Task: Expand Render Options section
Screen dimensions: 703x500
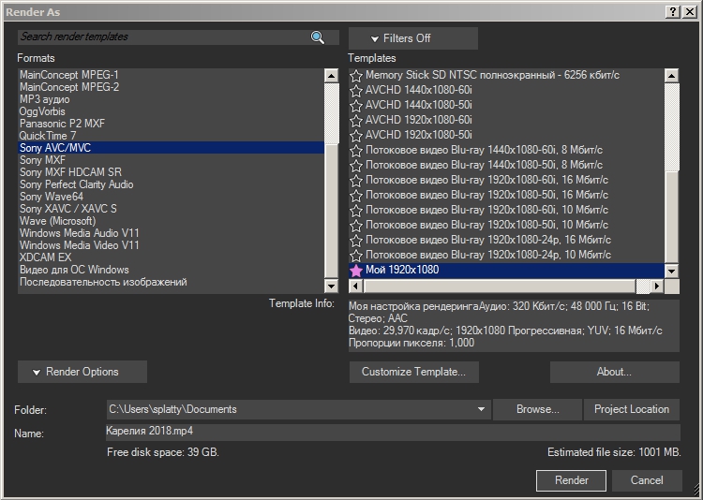Action: click(x=82, y=372)
